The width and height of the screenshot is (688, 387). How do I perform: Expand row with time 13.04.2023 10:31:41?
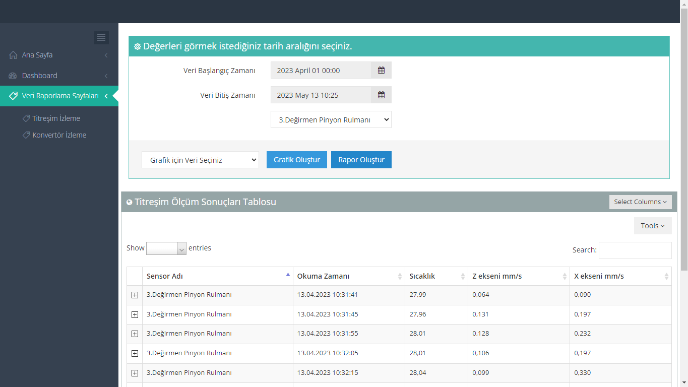(135, 295)
